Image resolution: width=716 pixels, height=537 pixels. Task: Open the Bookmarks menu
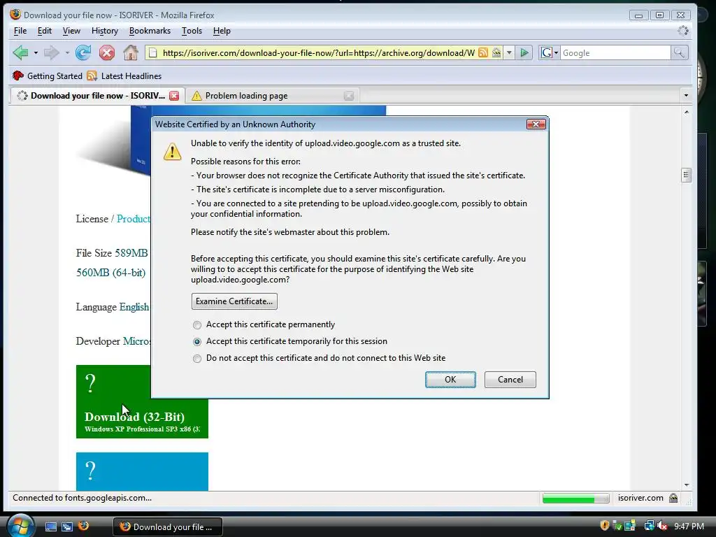(x=150, y=31)
